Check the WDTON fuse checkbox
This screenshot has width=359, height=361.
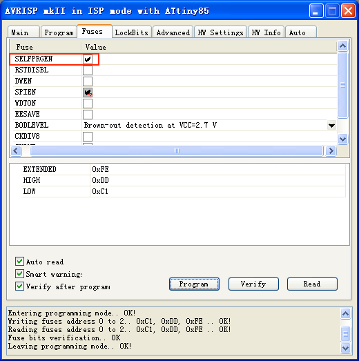pyautogui.click(x=88, y=104)
